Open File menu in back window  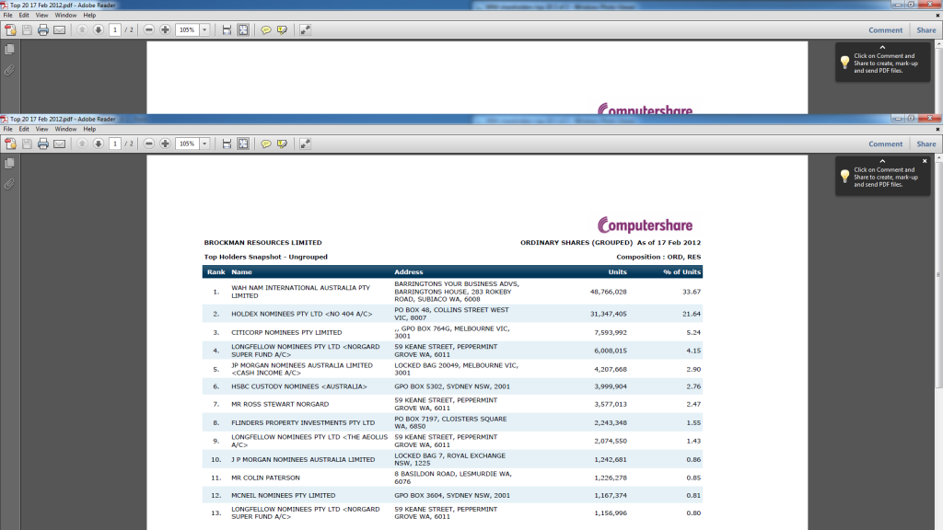point(7,15)
